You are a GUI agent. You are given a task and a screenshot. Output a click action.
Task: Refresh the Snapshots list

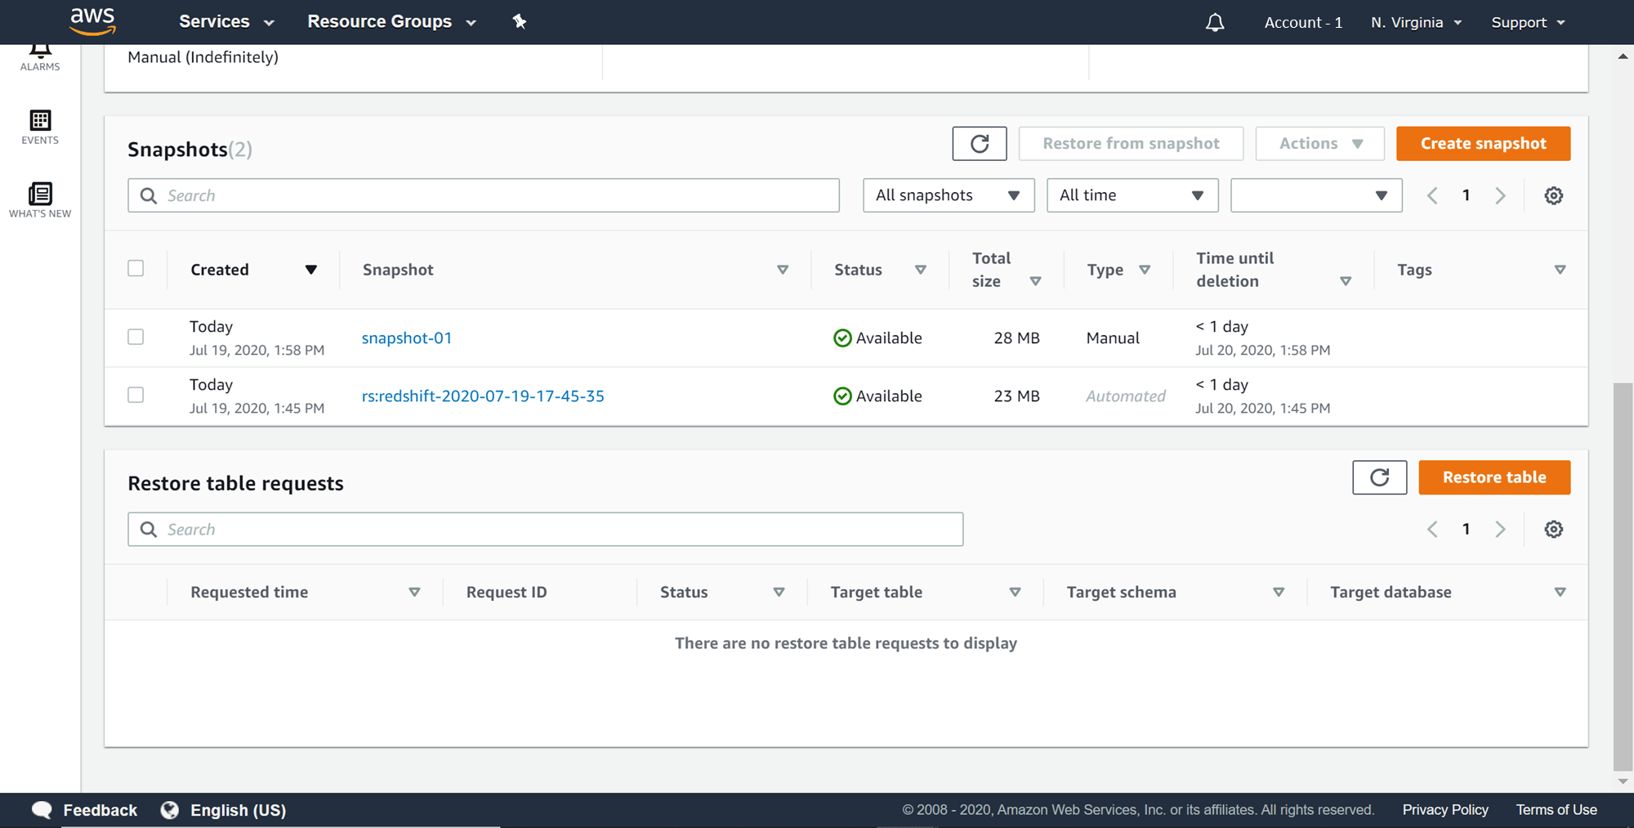pyautogui.click(x=979, y=143)
